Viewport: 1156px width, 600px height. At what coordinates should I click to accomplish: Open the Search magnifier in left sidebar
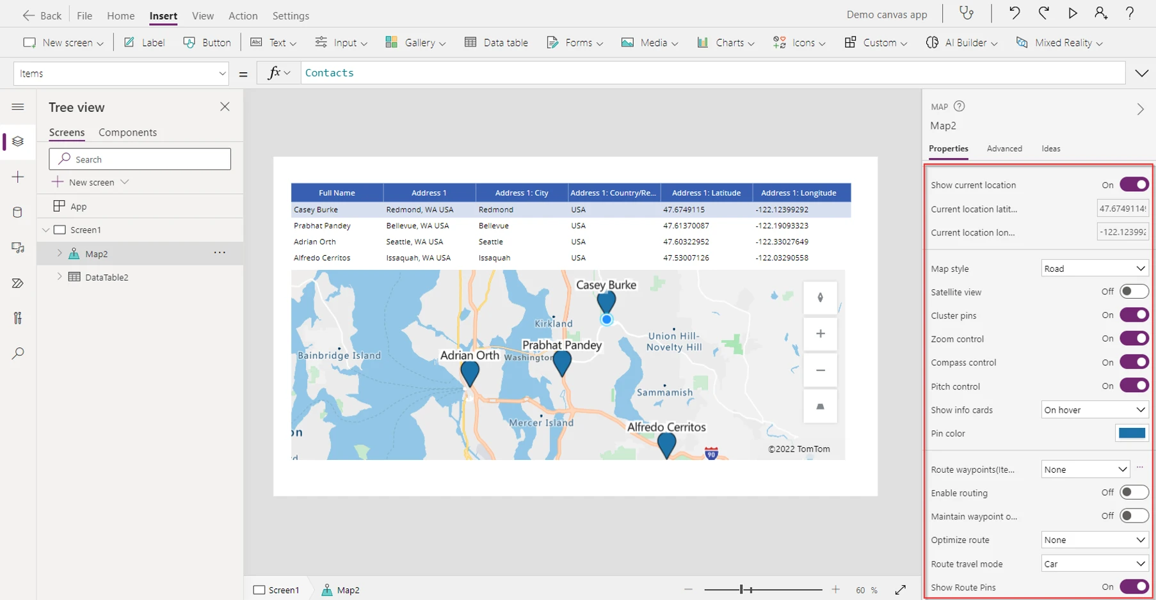pos(18,353)
